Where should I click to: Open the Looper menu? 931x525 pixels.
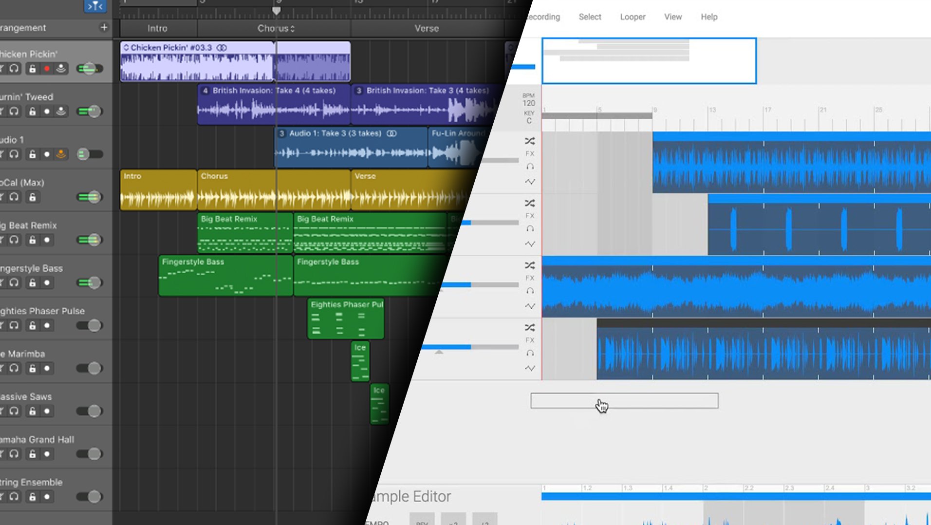(x=633, y=17)
